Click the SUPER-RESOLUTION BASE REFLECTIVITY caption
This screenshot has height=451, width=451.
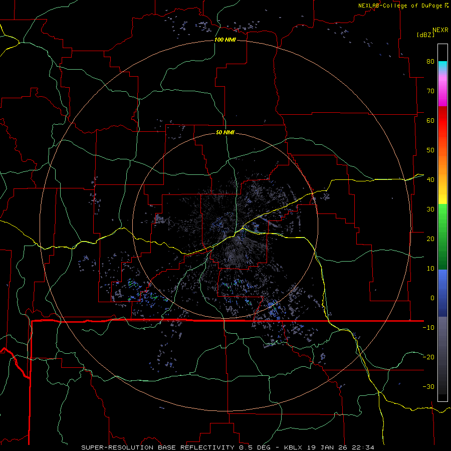pos(158,447)
